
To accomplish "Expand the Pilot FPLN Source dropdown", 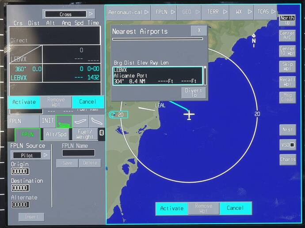I will tap(46, 155).
